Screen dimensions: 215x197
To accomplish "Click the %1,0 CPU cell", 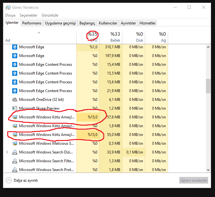I will [88, 47].
